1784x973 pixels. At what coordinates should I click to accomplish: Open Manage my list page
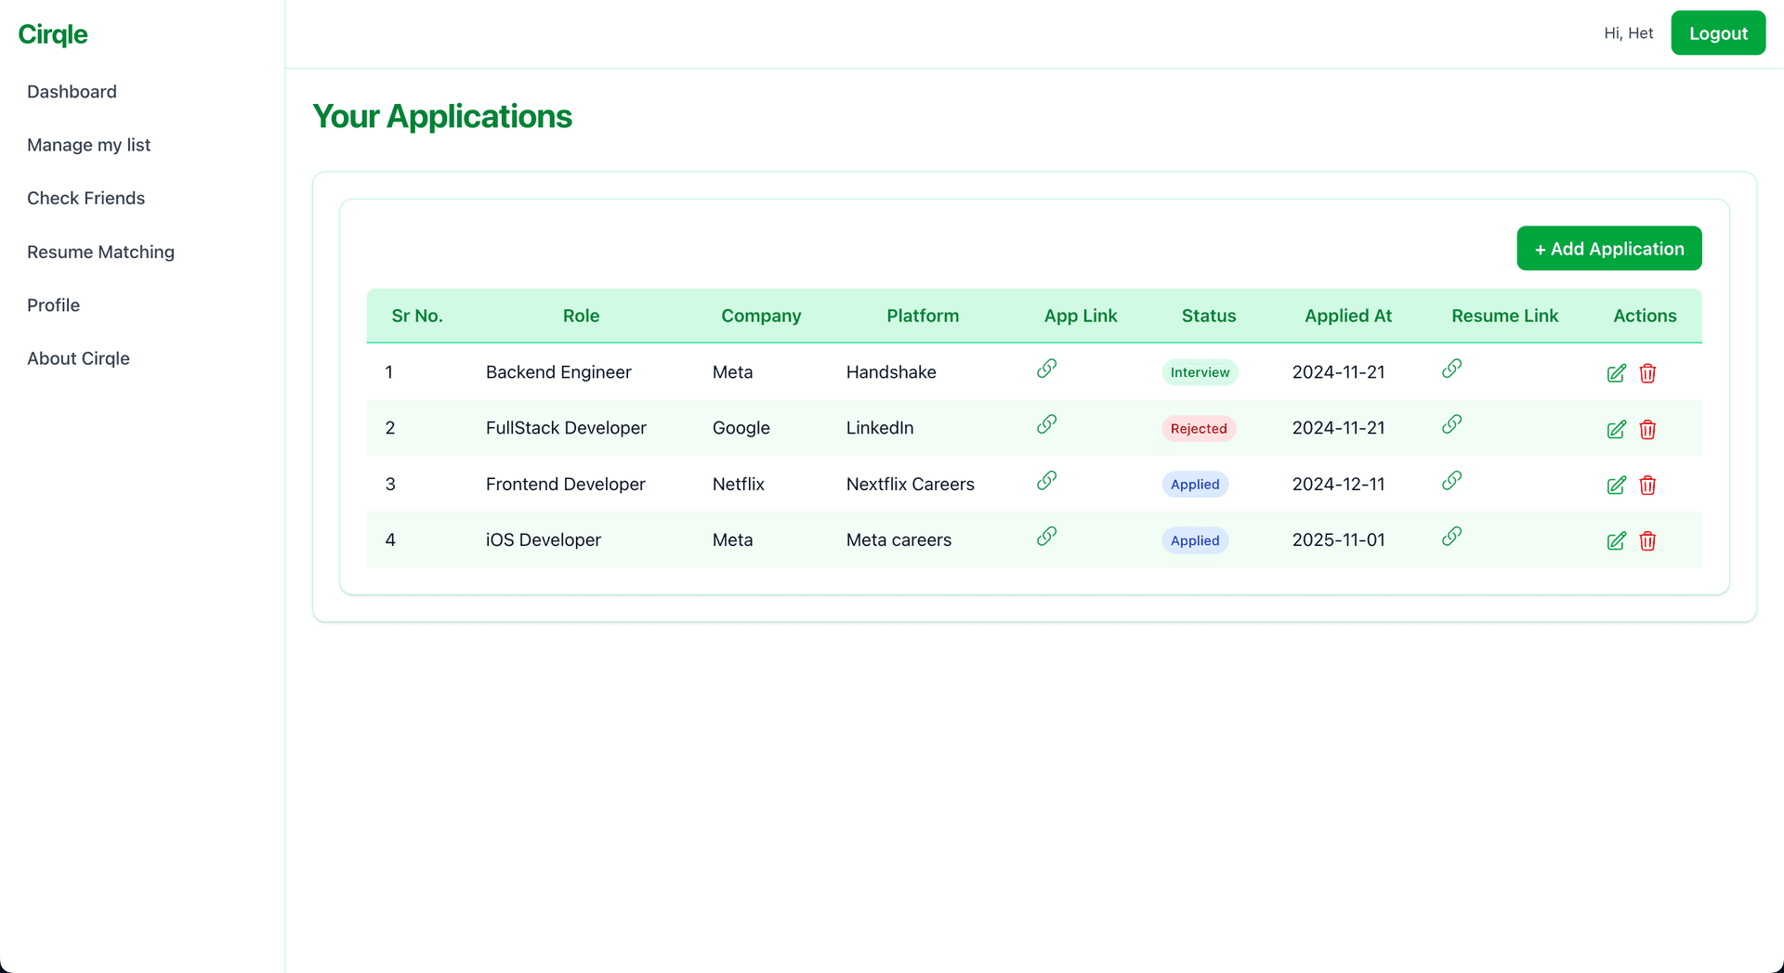tap(88, 145)
